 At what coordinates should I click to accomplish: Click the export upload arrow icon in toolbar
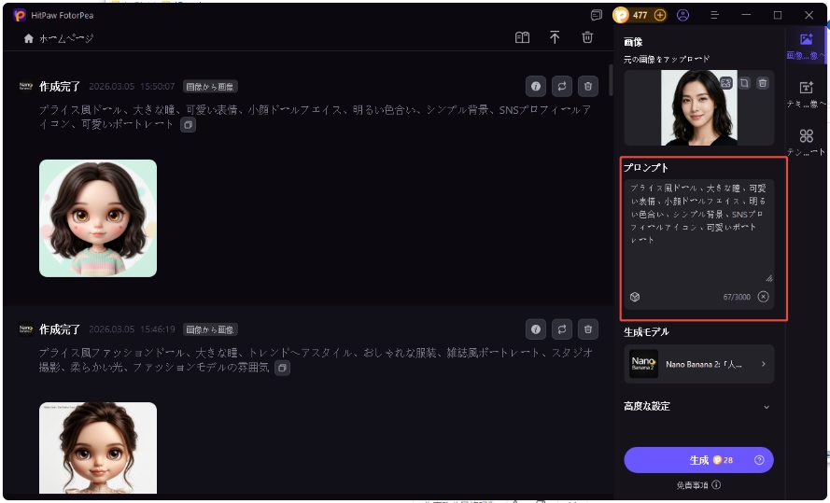[555, 37]
